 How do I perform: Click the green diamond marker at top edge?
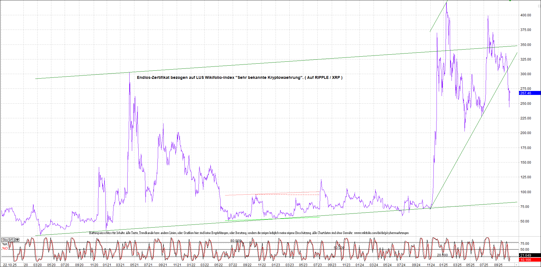(510, 1)
